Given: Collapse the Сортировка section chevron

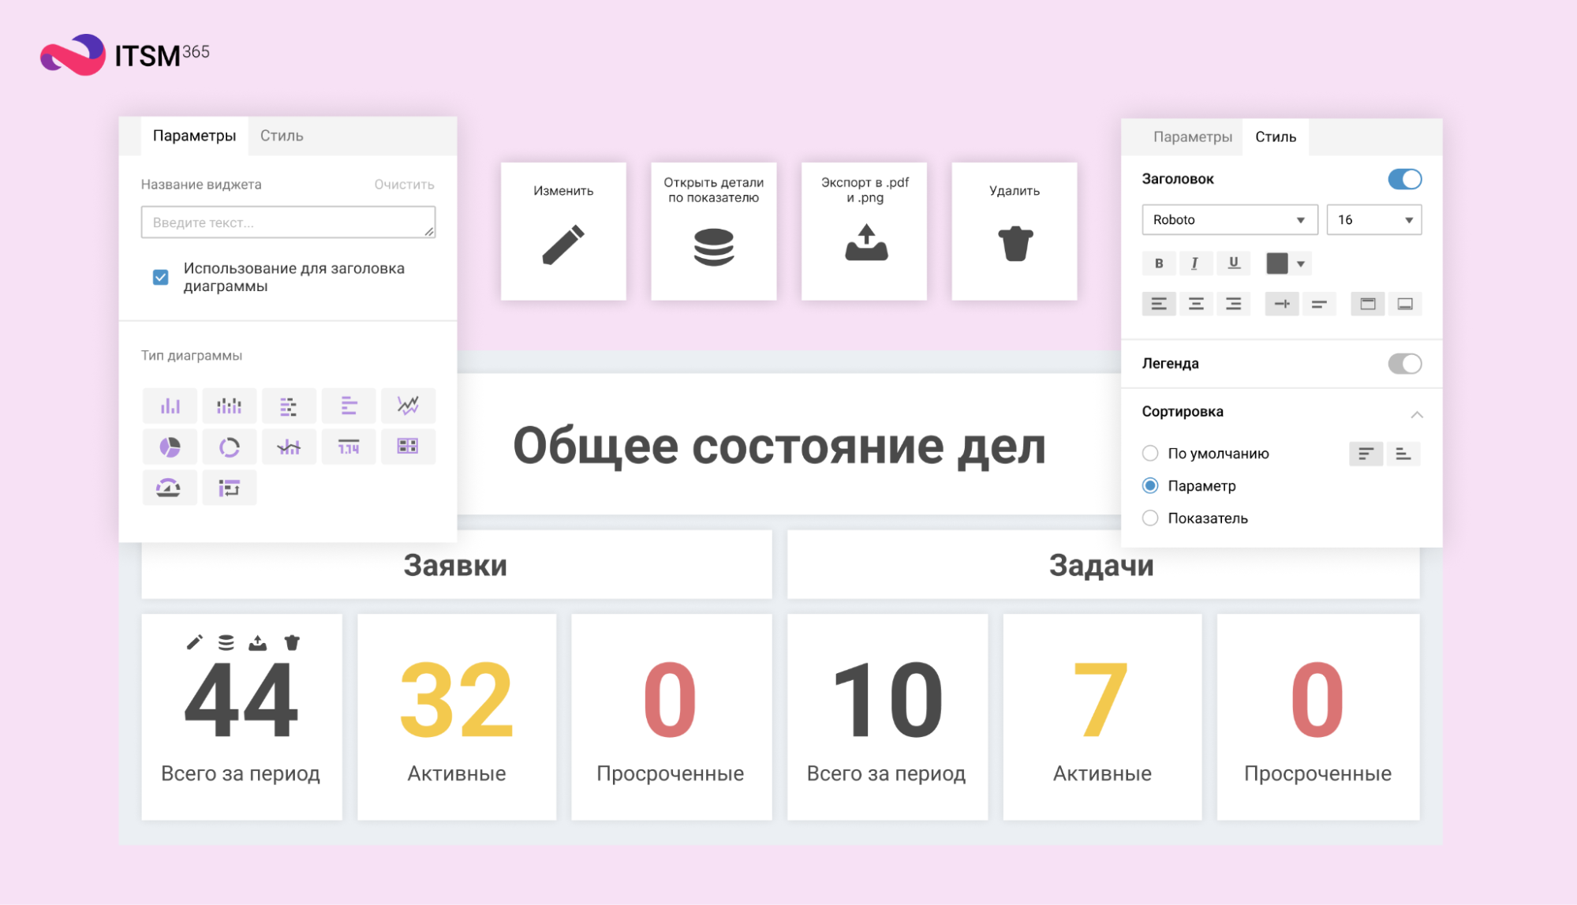Looking at the screenshot, I should (1417, 414).
